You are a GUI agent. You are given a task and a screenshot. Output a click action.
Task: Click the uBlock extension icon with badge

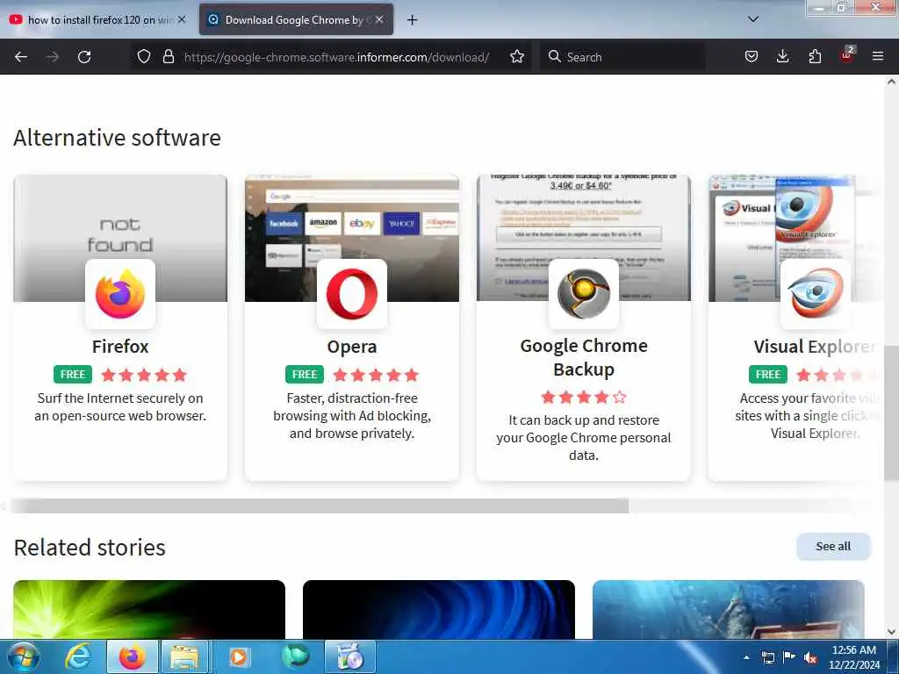pyautogui.click(x=847, y=55)
